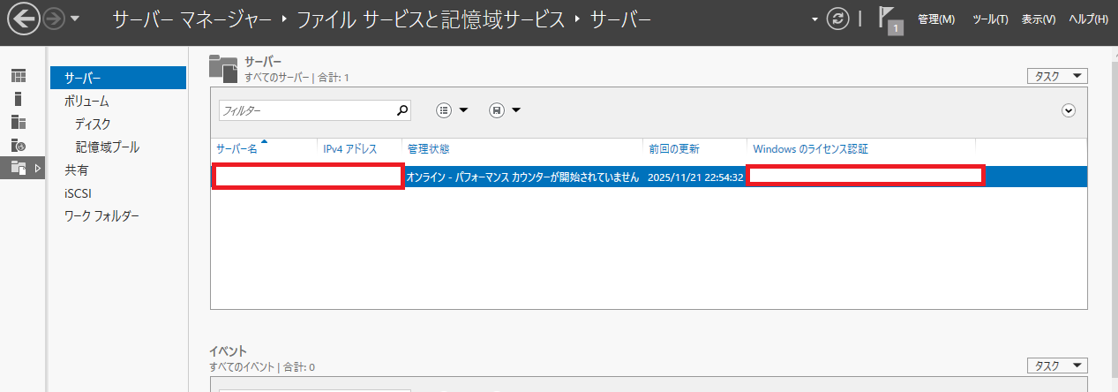Click the final サーバー breadcrumb in title bar
Screen dimensions: 1118x392
tap(620, 19)
